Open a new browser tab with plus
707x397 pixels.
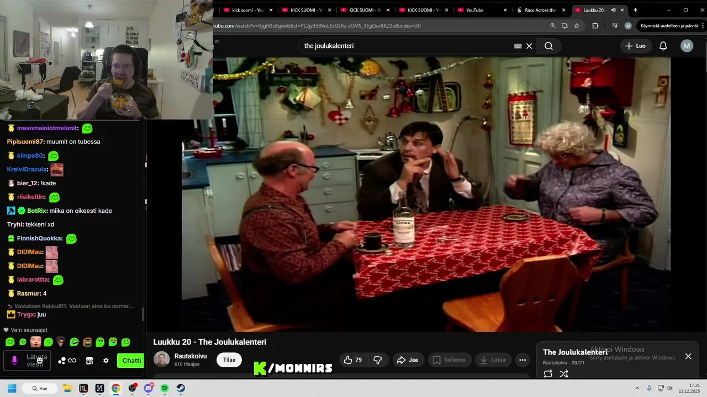pos(635,10)
